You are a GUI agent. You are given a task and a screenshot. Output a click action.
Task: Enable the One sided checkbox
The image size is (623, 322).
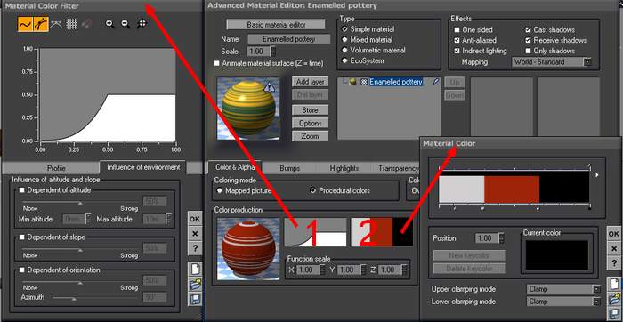tap(457, 29)
